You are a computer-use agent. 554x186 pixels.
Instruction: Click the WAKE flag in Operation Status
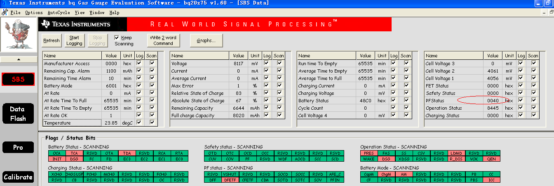click(369, 159)
